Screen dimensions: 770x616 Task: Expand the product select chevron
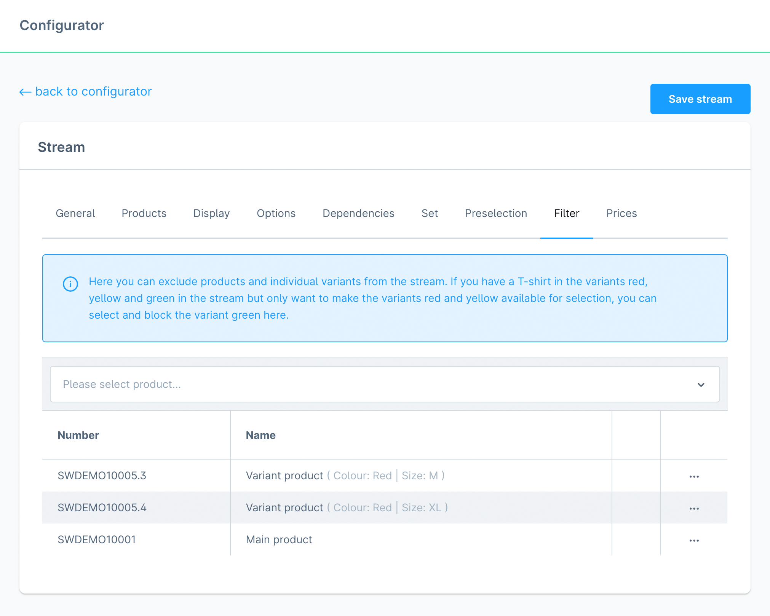tap(701, 385)
